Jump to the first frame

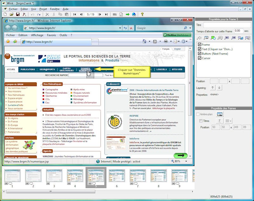point(75,14)
